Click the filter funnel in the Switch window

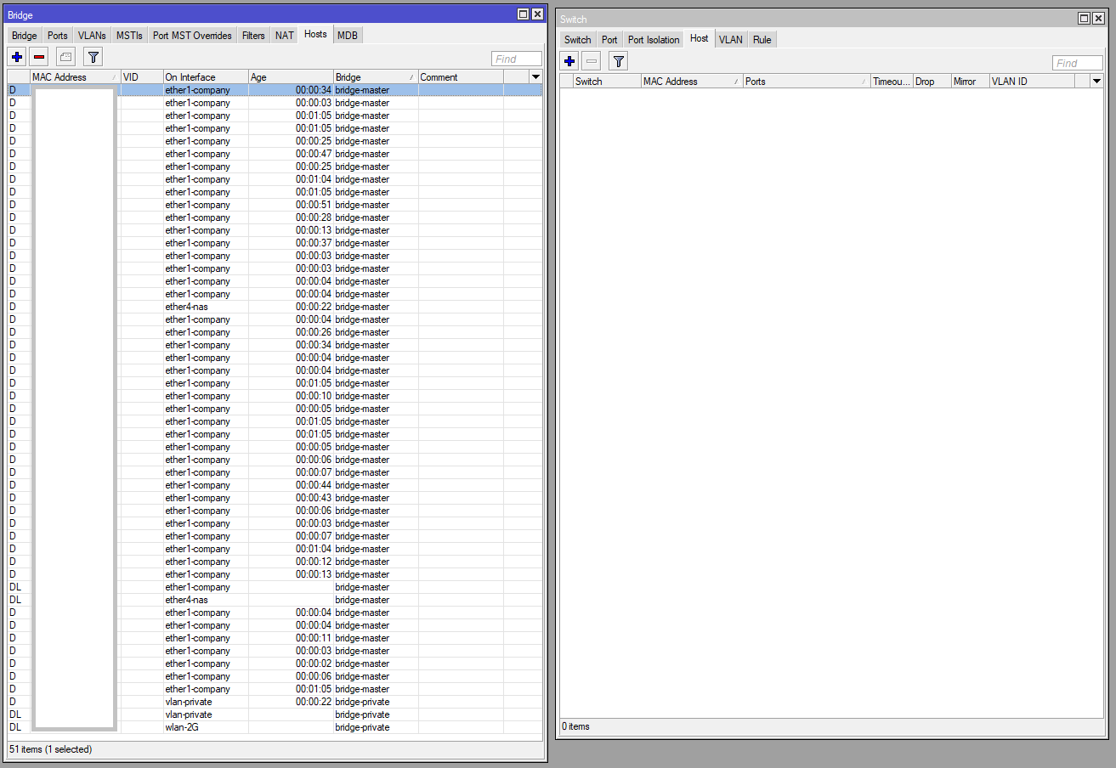[x=618, y=60]
